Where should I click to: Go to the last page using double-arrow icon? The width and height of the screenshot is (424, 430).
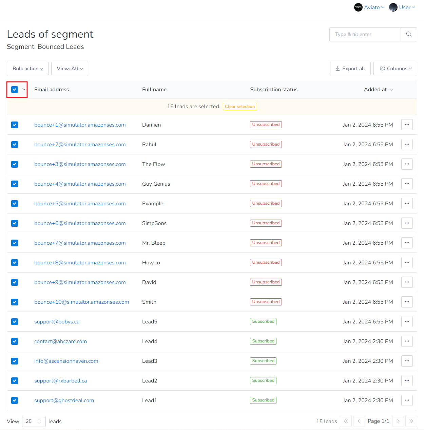point(411,421)
